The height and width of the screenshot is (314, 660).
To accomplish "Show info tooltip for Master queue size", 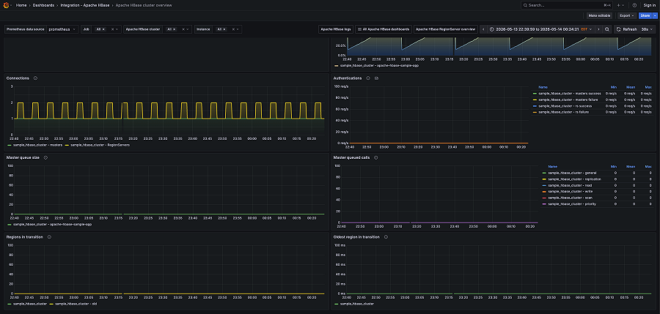I will pos(45,157).
